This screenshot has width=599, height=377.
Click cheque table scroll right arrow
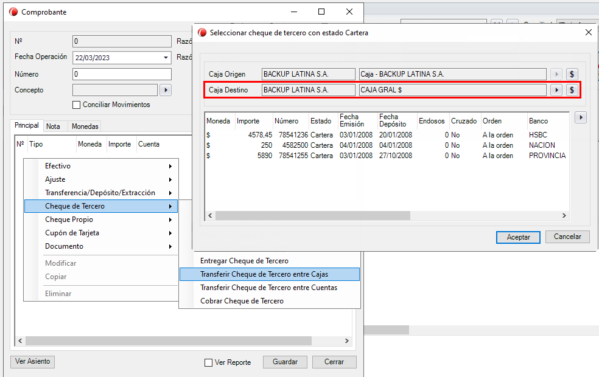click(x=564, y=216)
